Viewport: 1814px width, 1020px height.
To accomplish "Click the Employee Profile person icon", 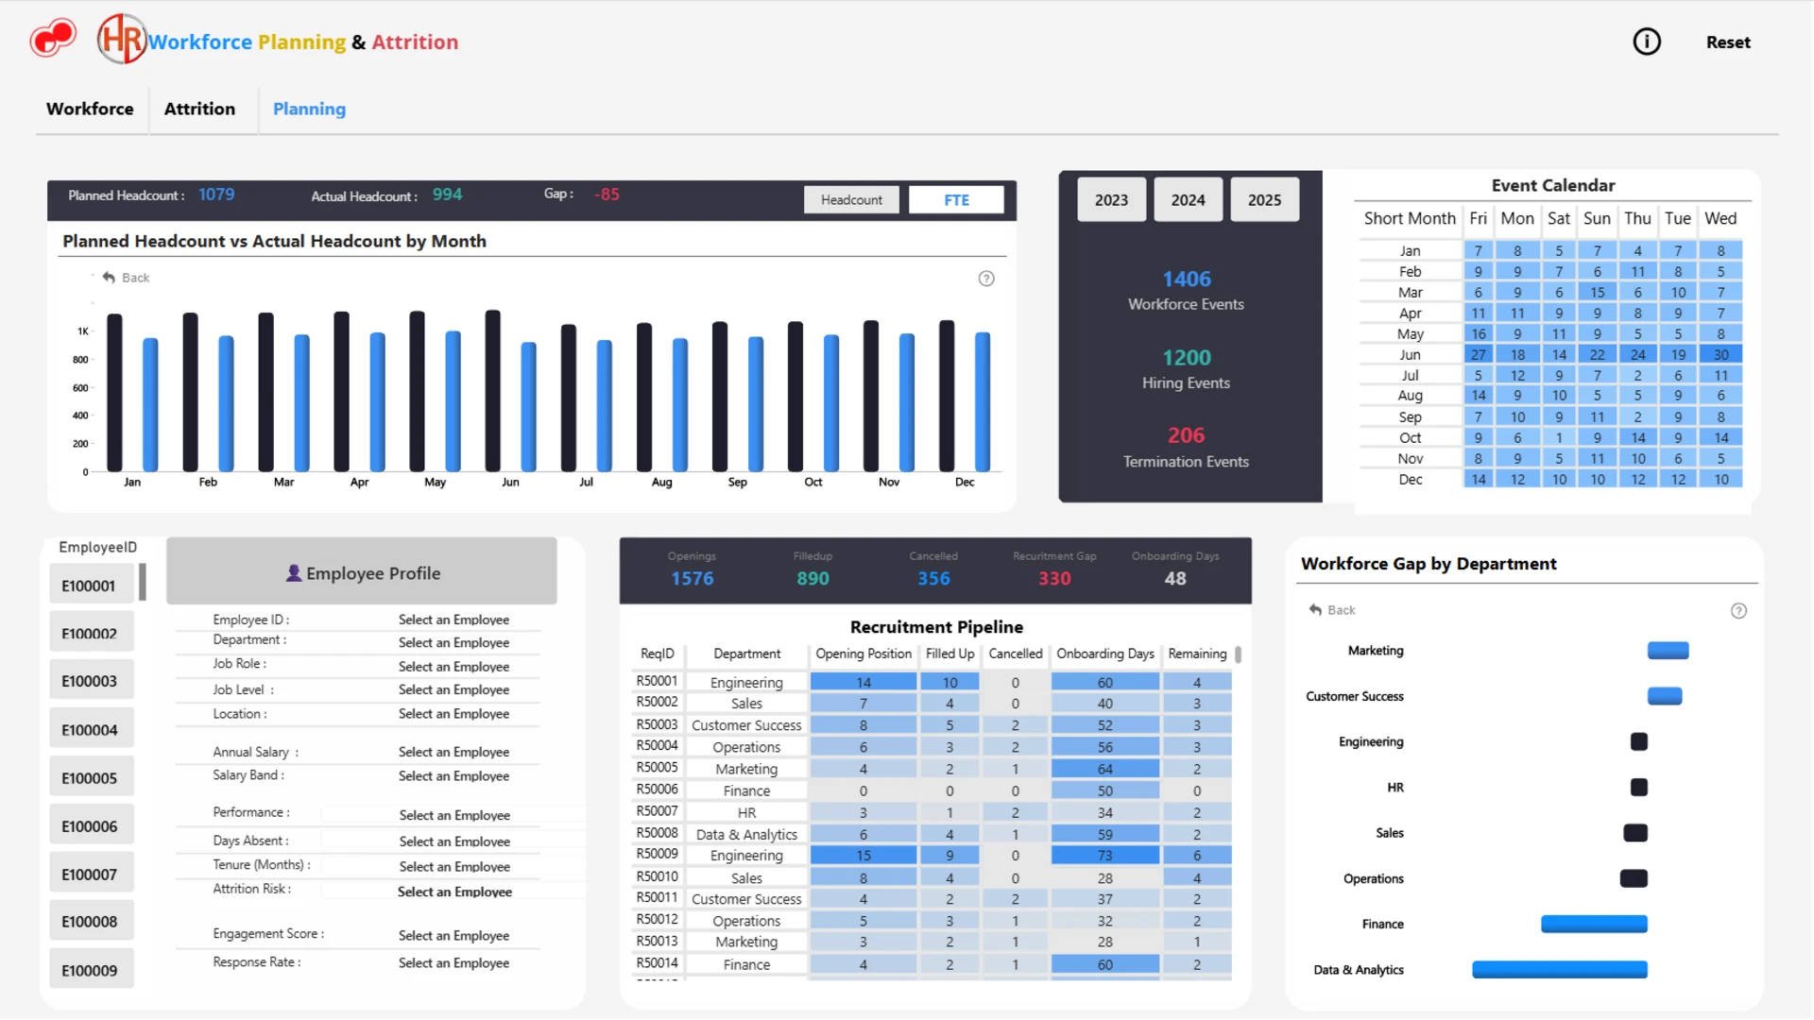I will click(294, 573).
